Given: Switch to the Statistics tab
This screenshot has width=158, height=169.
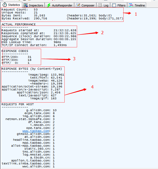Looking at the screenshot, I should click(11, 5).
